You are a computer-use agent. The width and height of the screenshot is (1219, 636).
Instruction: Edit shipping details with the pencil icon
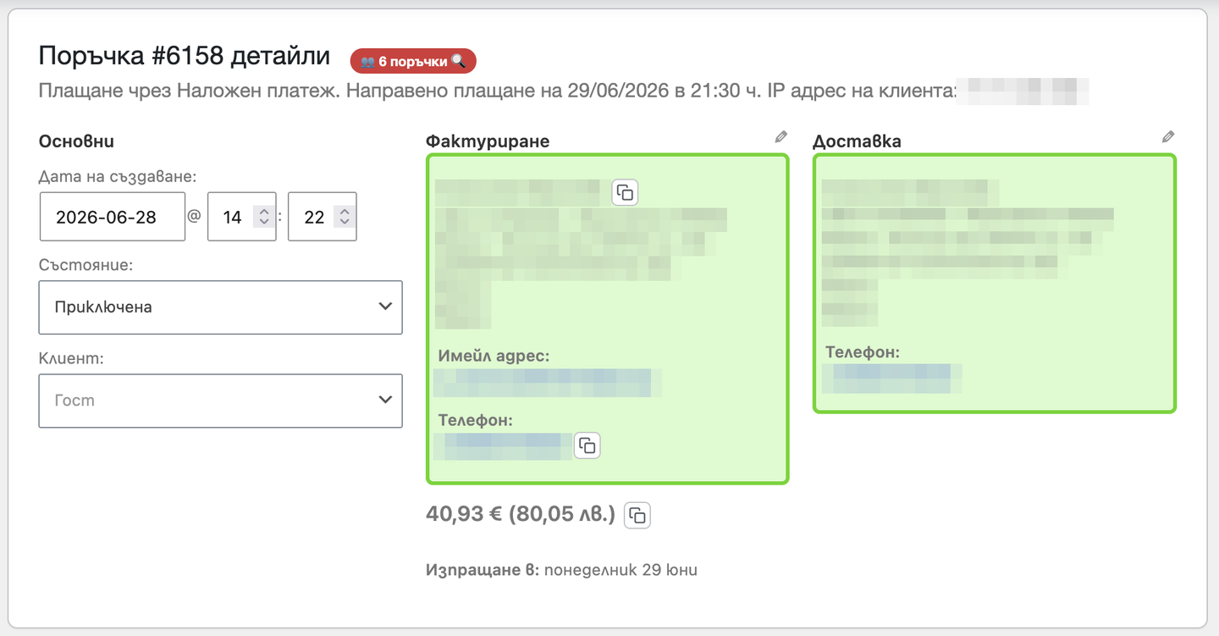(x=1168, y=136)
